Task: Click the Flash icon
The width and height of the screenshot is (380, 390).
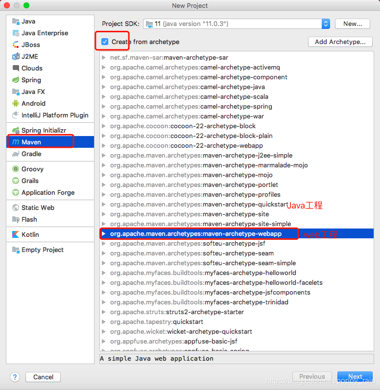Action: click(x=16, y=219)
